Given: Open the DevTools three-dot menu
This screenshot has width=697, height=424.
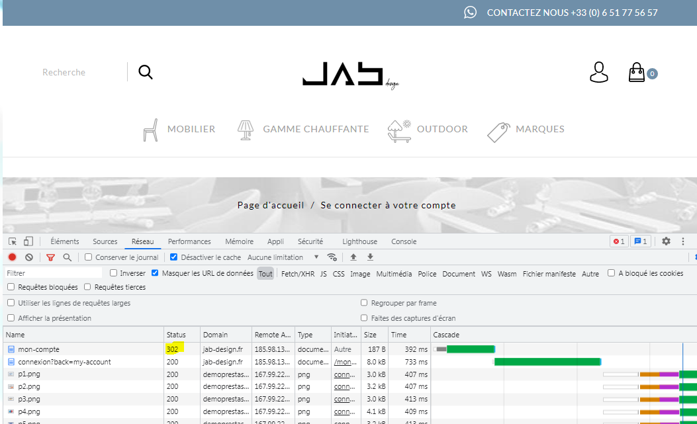Looking at the screenshot, I should (683, 241).
